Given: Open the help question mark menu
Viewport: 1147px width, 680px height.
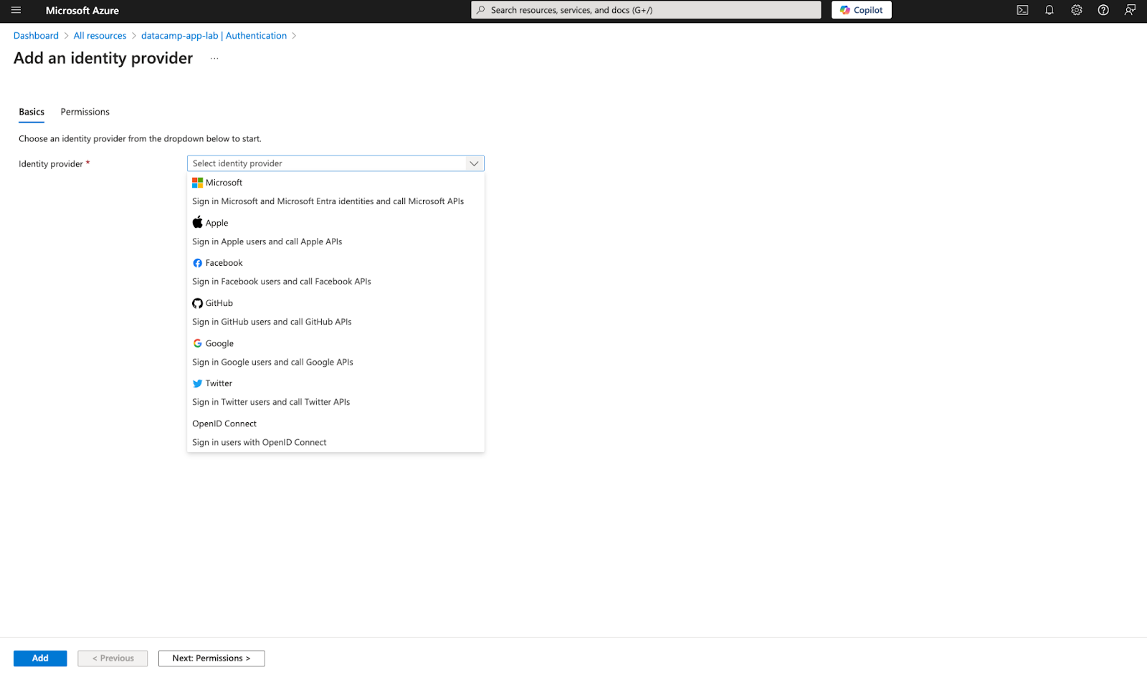Looking at the screenshot, I should click(x=1103, y=10).
